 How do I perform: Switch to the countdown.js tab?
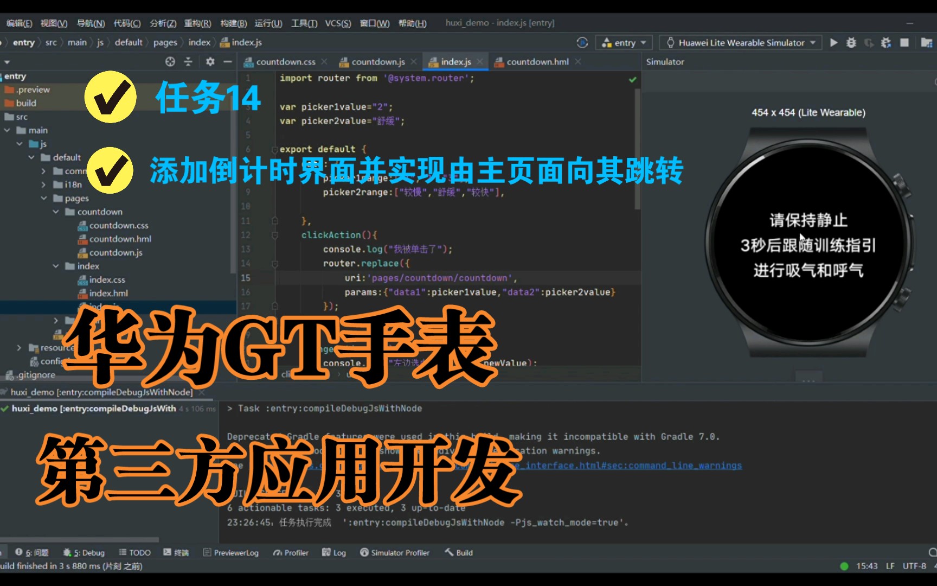(x=377, y=62)
